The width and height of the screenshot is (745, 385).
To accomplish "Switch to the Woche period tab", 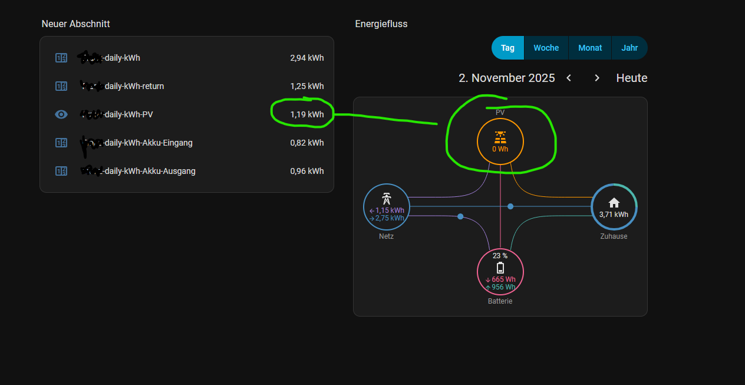I will 546,48.
